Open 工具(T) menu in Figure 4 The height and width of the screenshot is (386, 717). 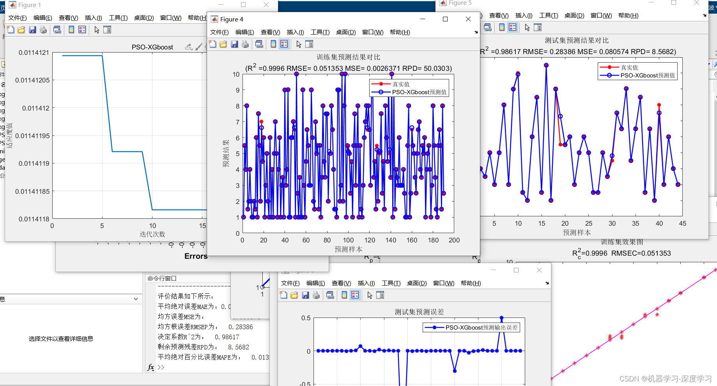[x=320, y=32]
